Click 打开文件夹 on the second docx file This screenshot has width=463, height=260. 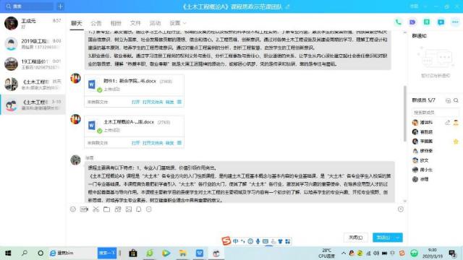153,143
